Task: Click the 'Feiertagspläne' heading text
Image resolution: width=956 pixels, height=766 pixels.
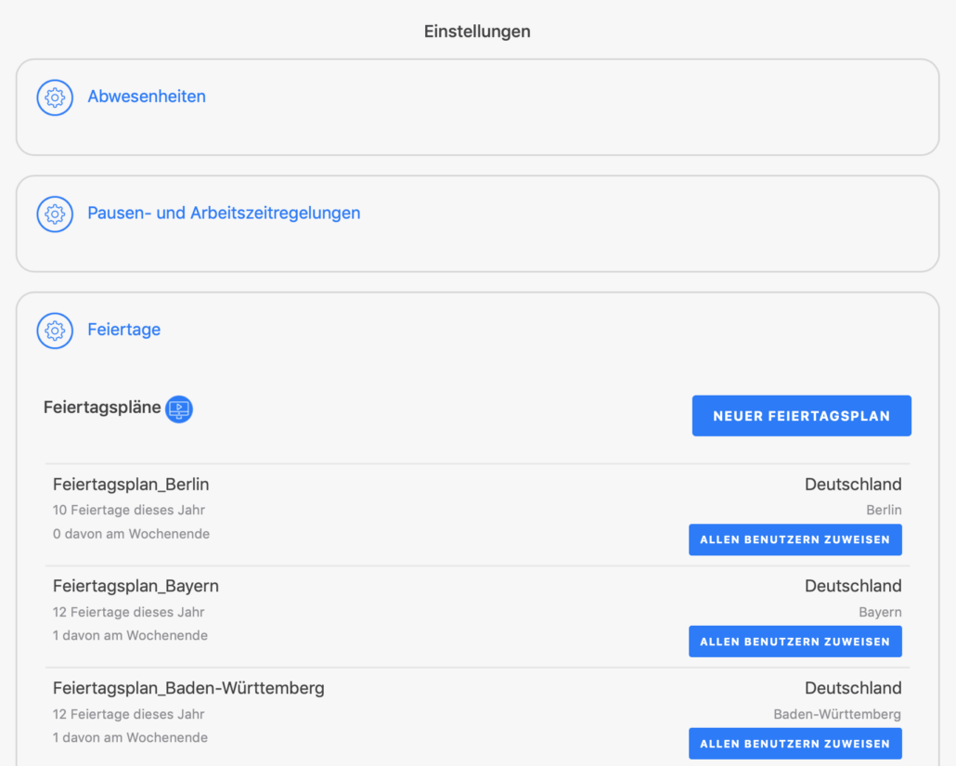Action: pos(102,408)
